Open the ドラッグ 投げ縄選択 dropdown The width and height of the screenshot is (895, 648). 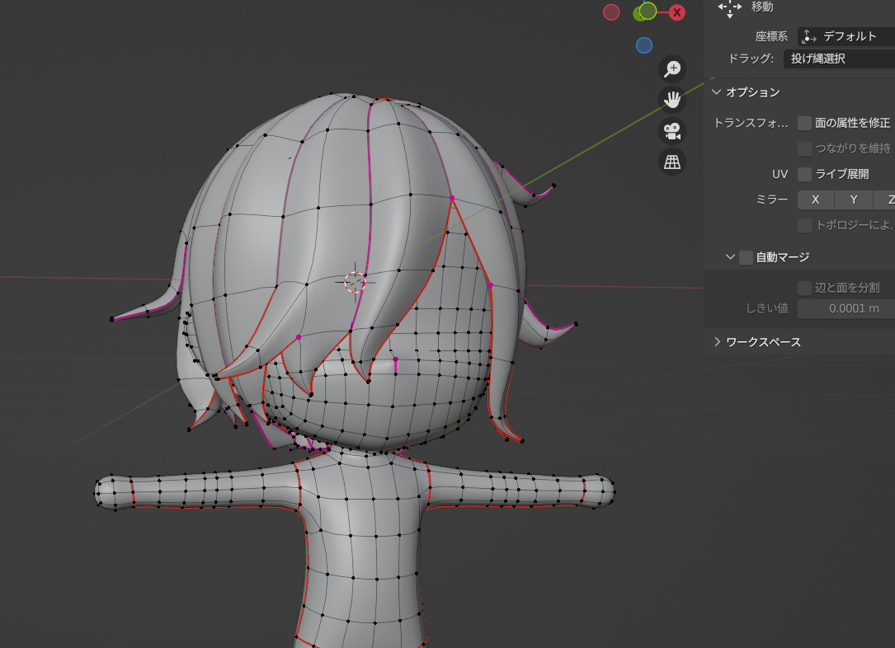coord(838,59)
